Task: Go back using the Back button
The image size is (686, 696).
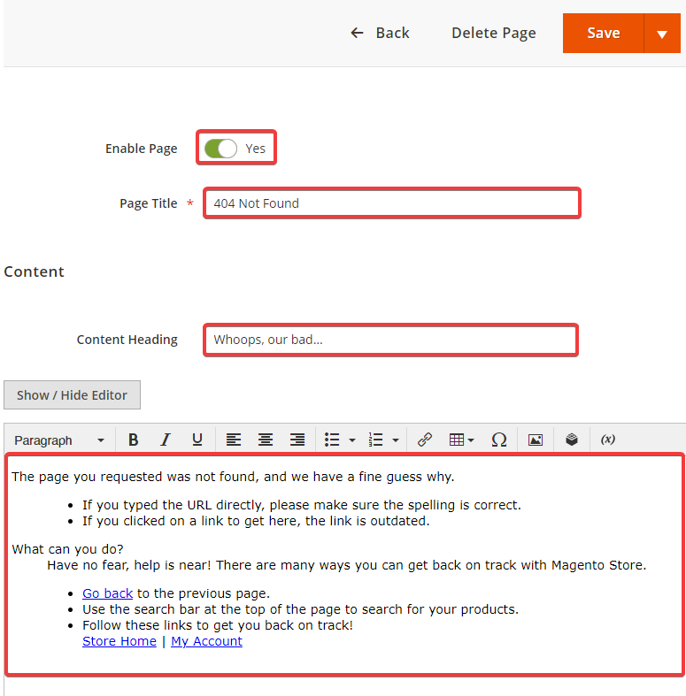Action: [380, 33]
